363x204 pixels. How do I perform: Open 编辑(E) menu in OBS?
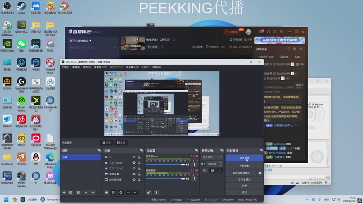(x=76, y=67)
